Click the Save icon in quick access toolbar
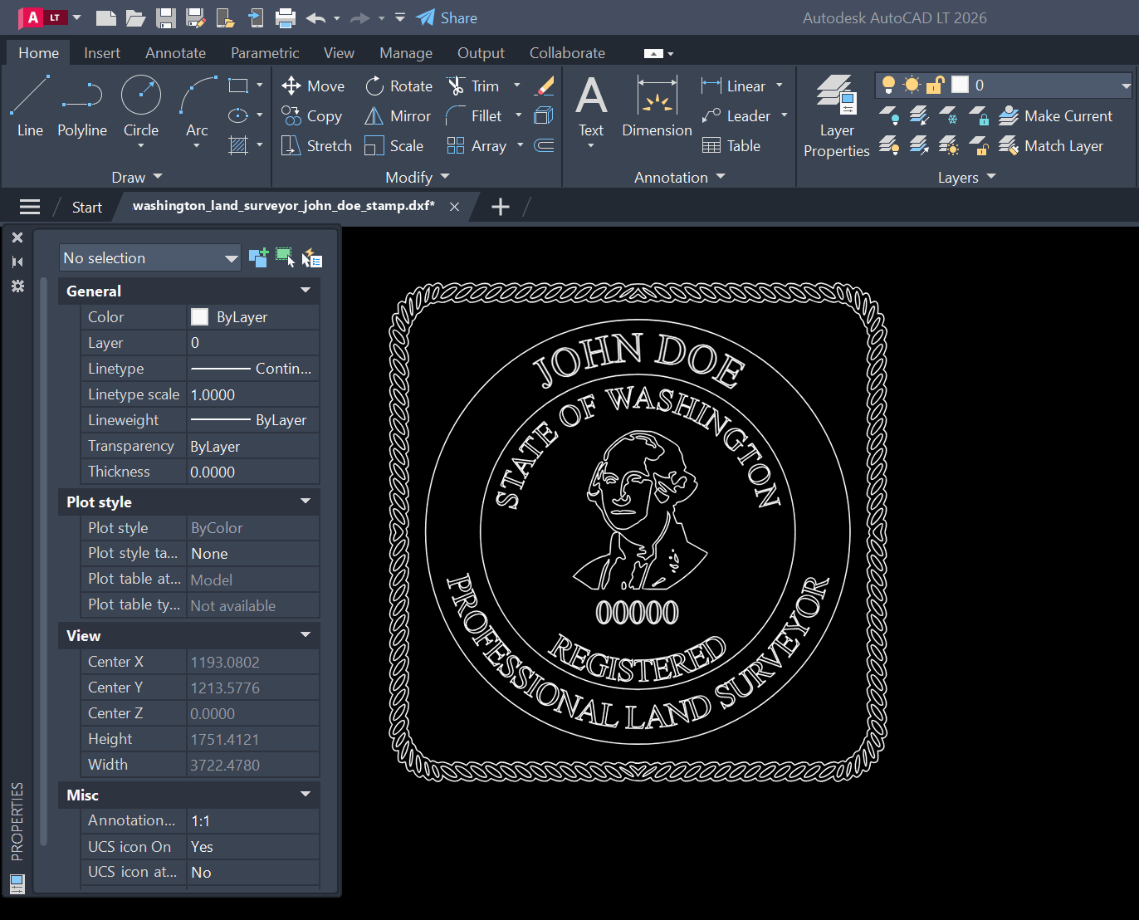This screenshot has height=920, width=1139. point(166,17)
